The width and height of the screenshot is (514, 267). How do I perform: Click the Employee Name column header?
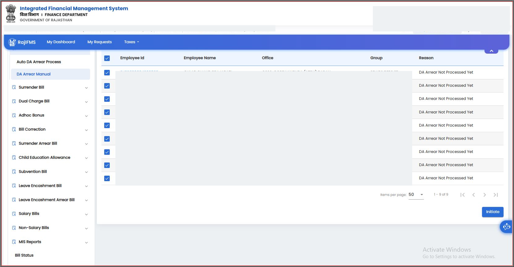coord(200,58)
